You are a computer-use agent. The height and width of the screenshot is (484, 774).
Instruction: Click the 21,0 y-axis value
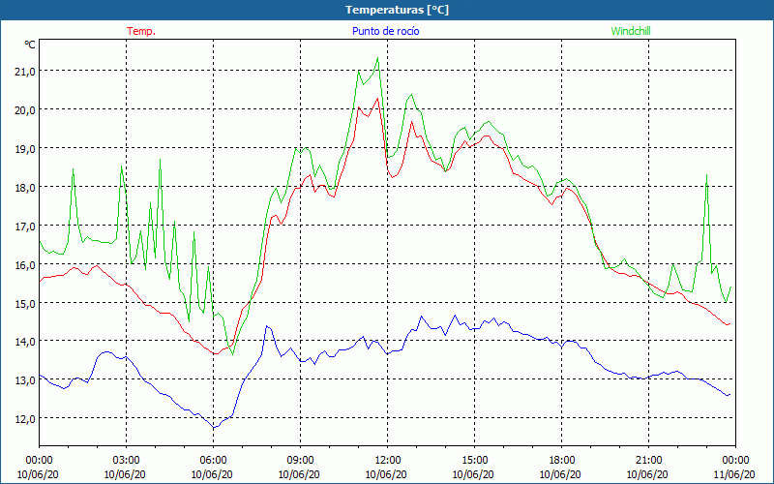[x=25, y=72]
